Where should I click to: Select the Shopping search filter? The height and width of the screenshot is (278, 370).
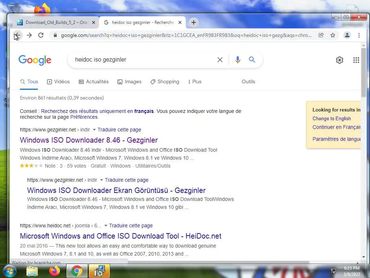click(x=165, y=82)
